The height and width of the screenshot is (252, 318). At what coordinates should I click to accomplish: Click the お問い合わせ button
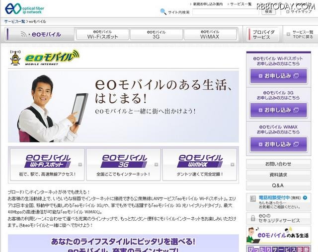point(278,164)
